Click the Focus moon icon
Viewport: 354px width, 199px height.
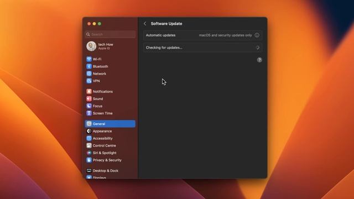(89, 106)
